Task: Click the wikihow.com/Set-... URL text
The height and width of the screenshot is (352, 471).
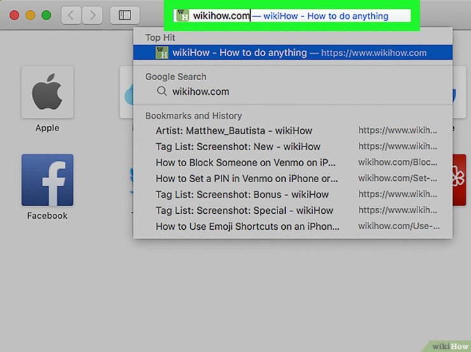Action: point(398,178)
